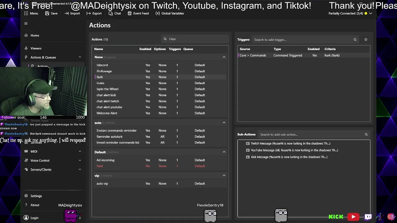Collapse the Default action group
The height and width of the screenshot is (223, 397).
(x=224, y=152)
